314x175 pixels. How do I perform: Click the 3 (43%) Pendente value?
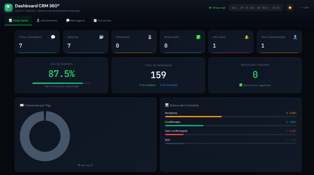point(291,113)
